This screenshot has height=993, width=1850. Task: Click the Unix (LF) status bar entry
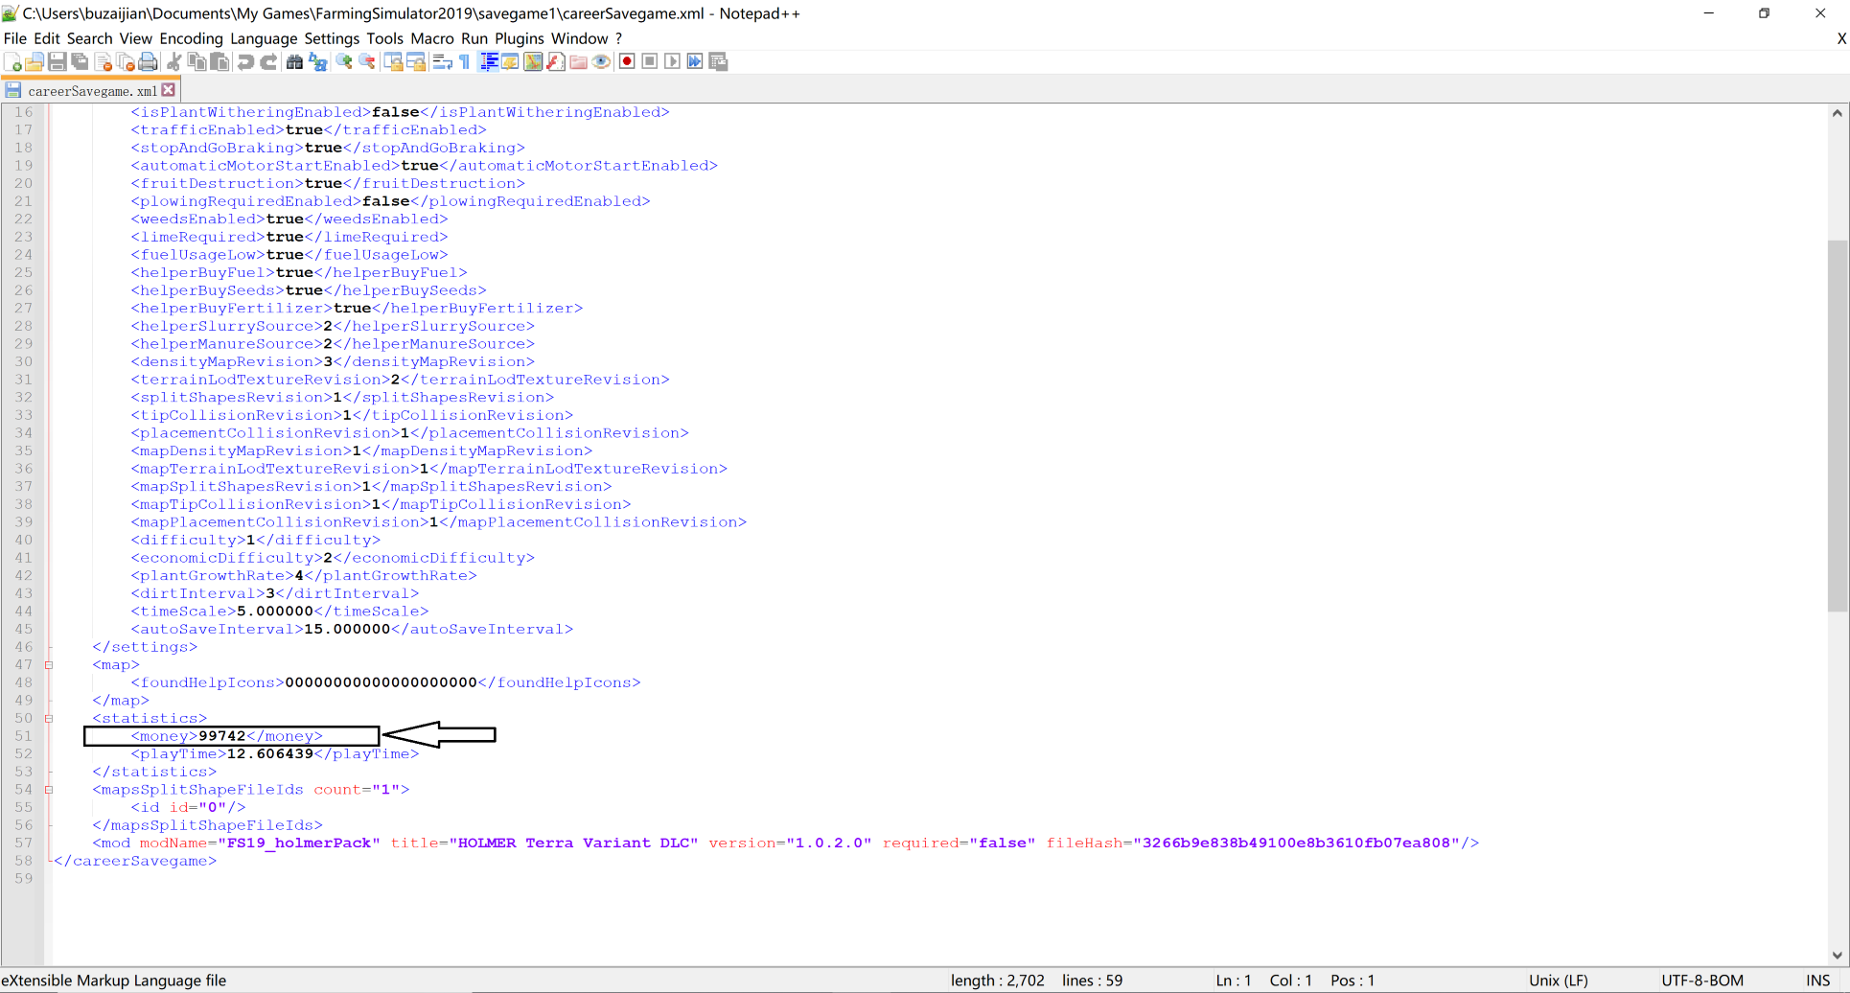pyautogui.click(x=1559, y=981)
